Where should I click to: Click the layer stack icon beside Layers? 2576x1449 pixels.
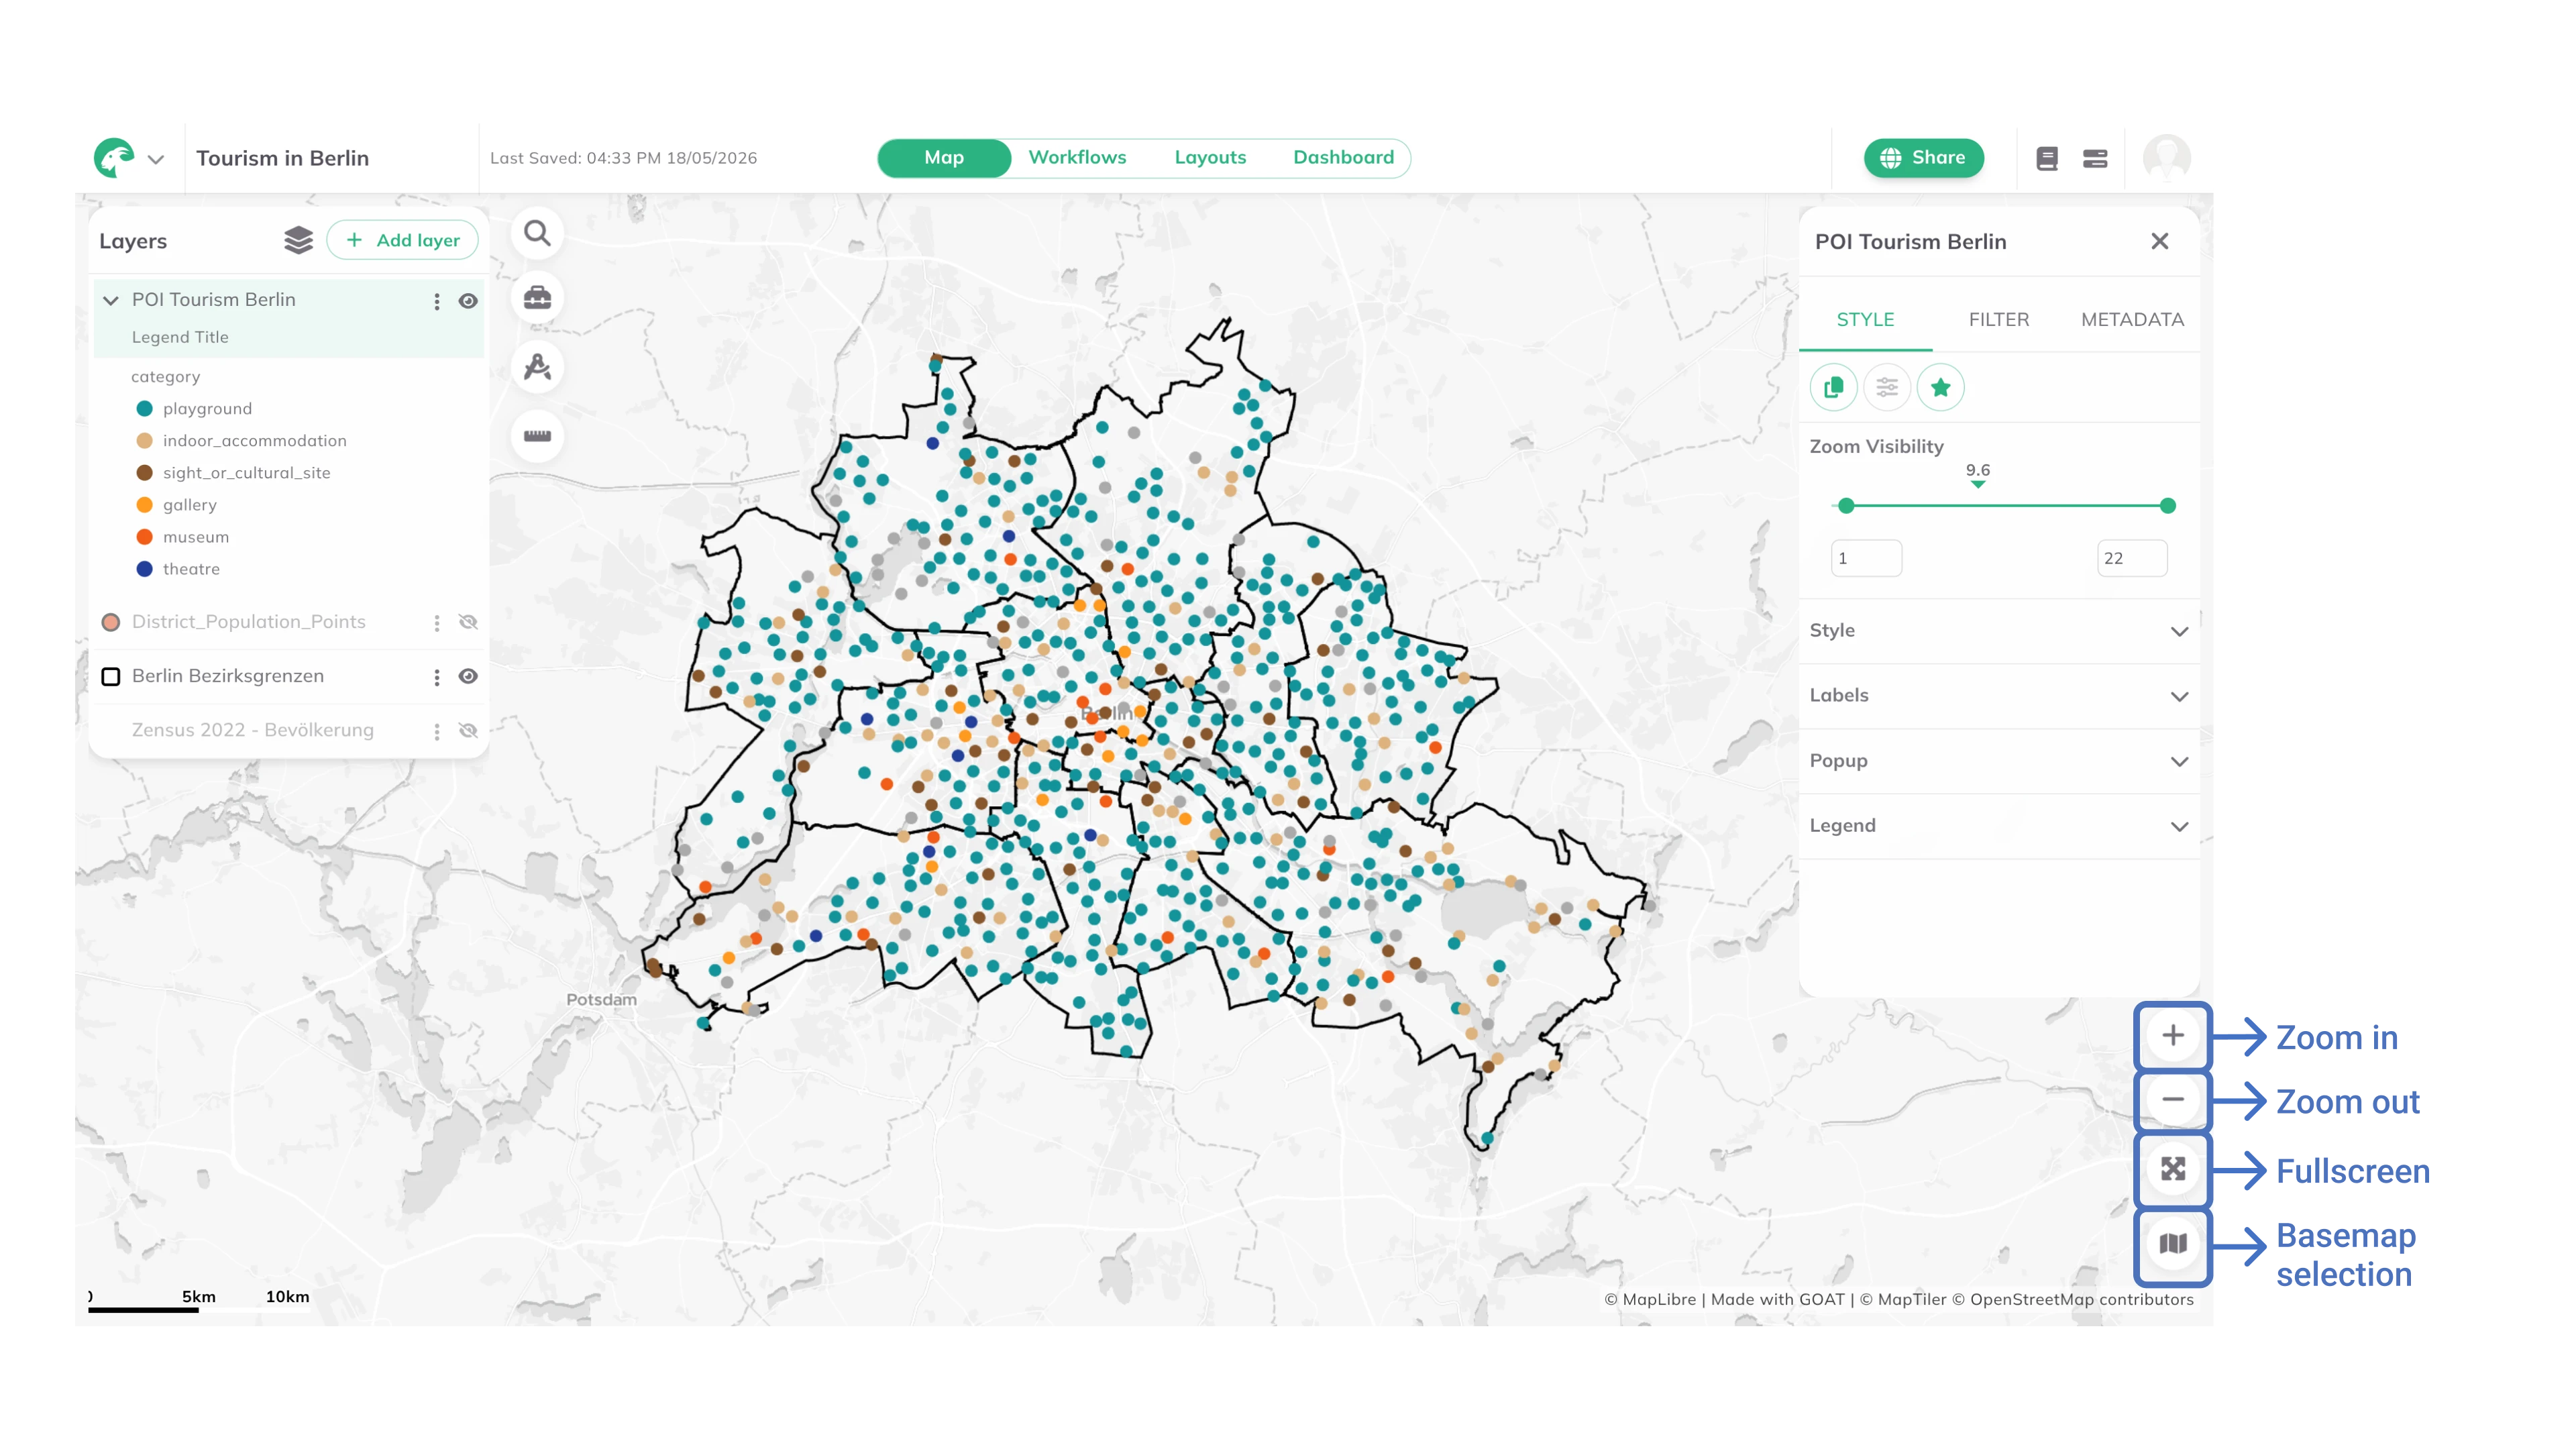pyautogui.click(x=298, y=240)
